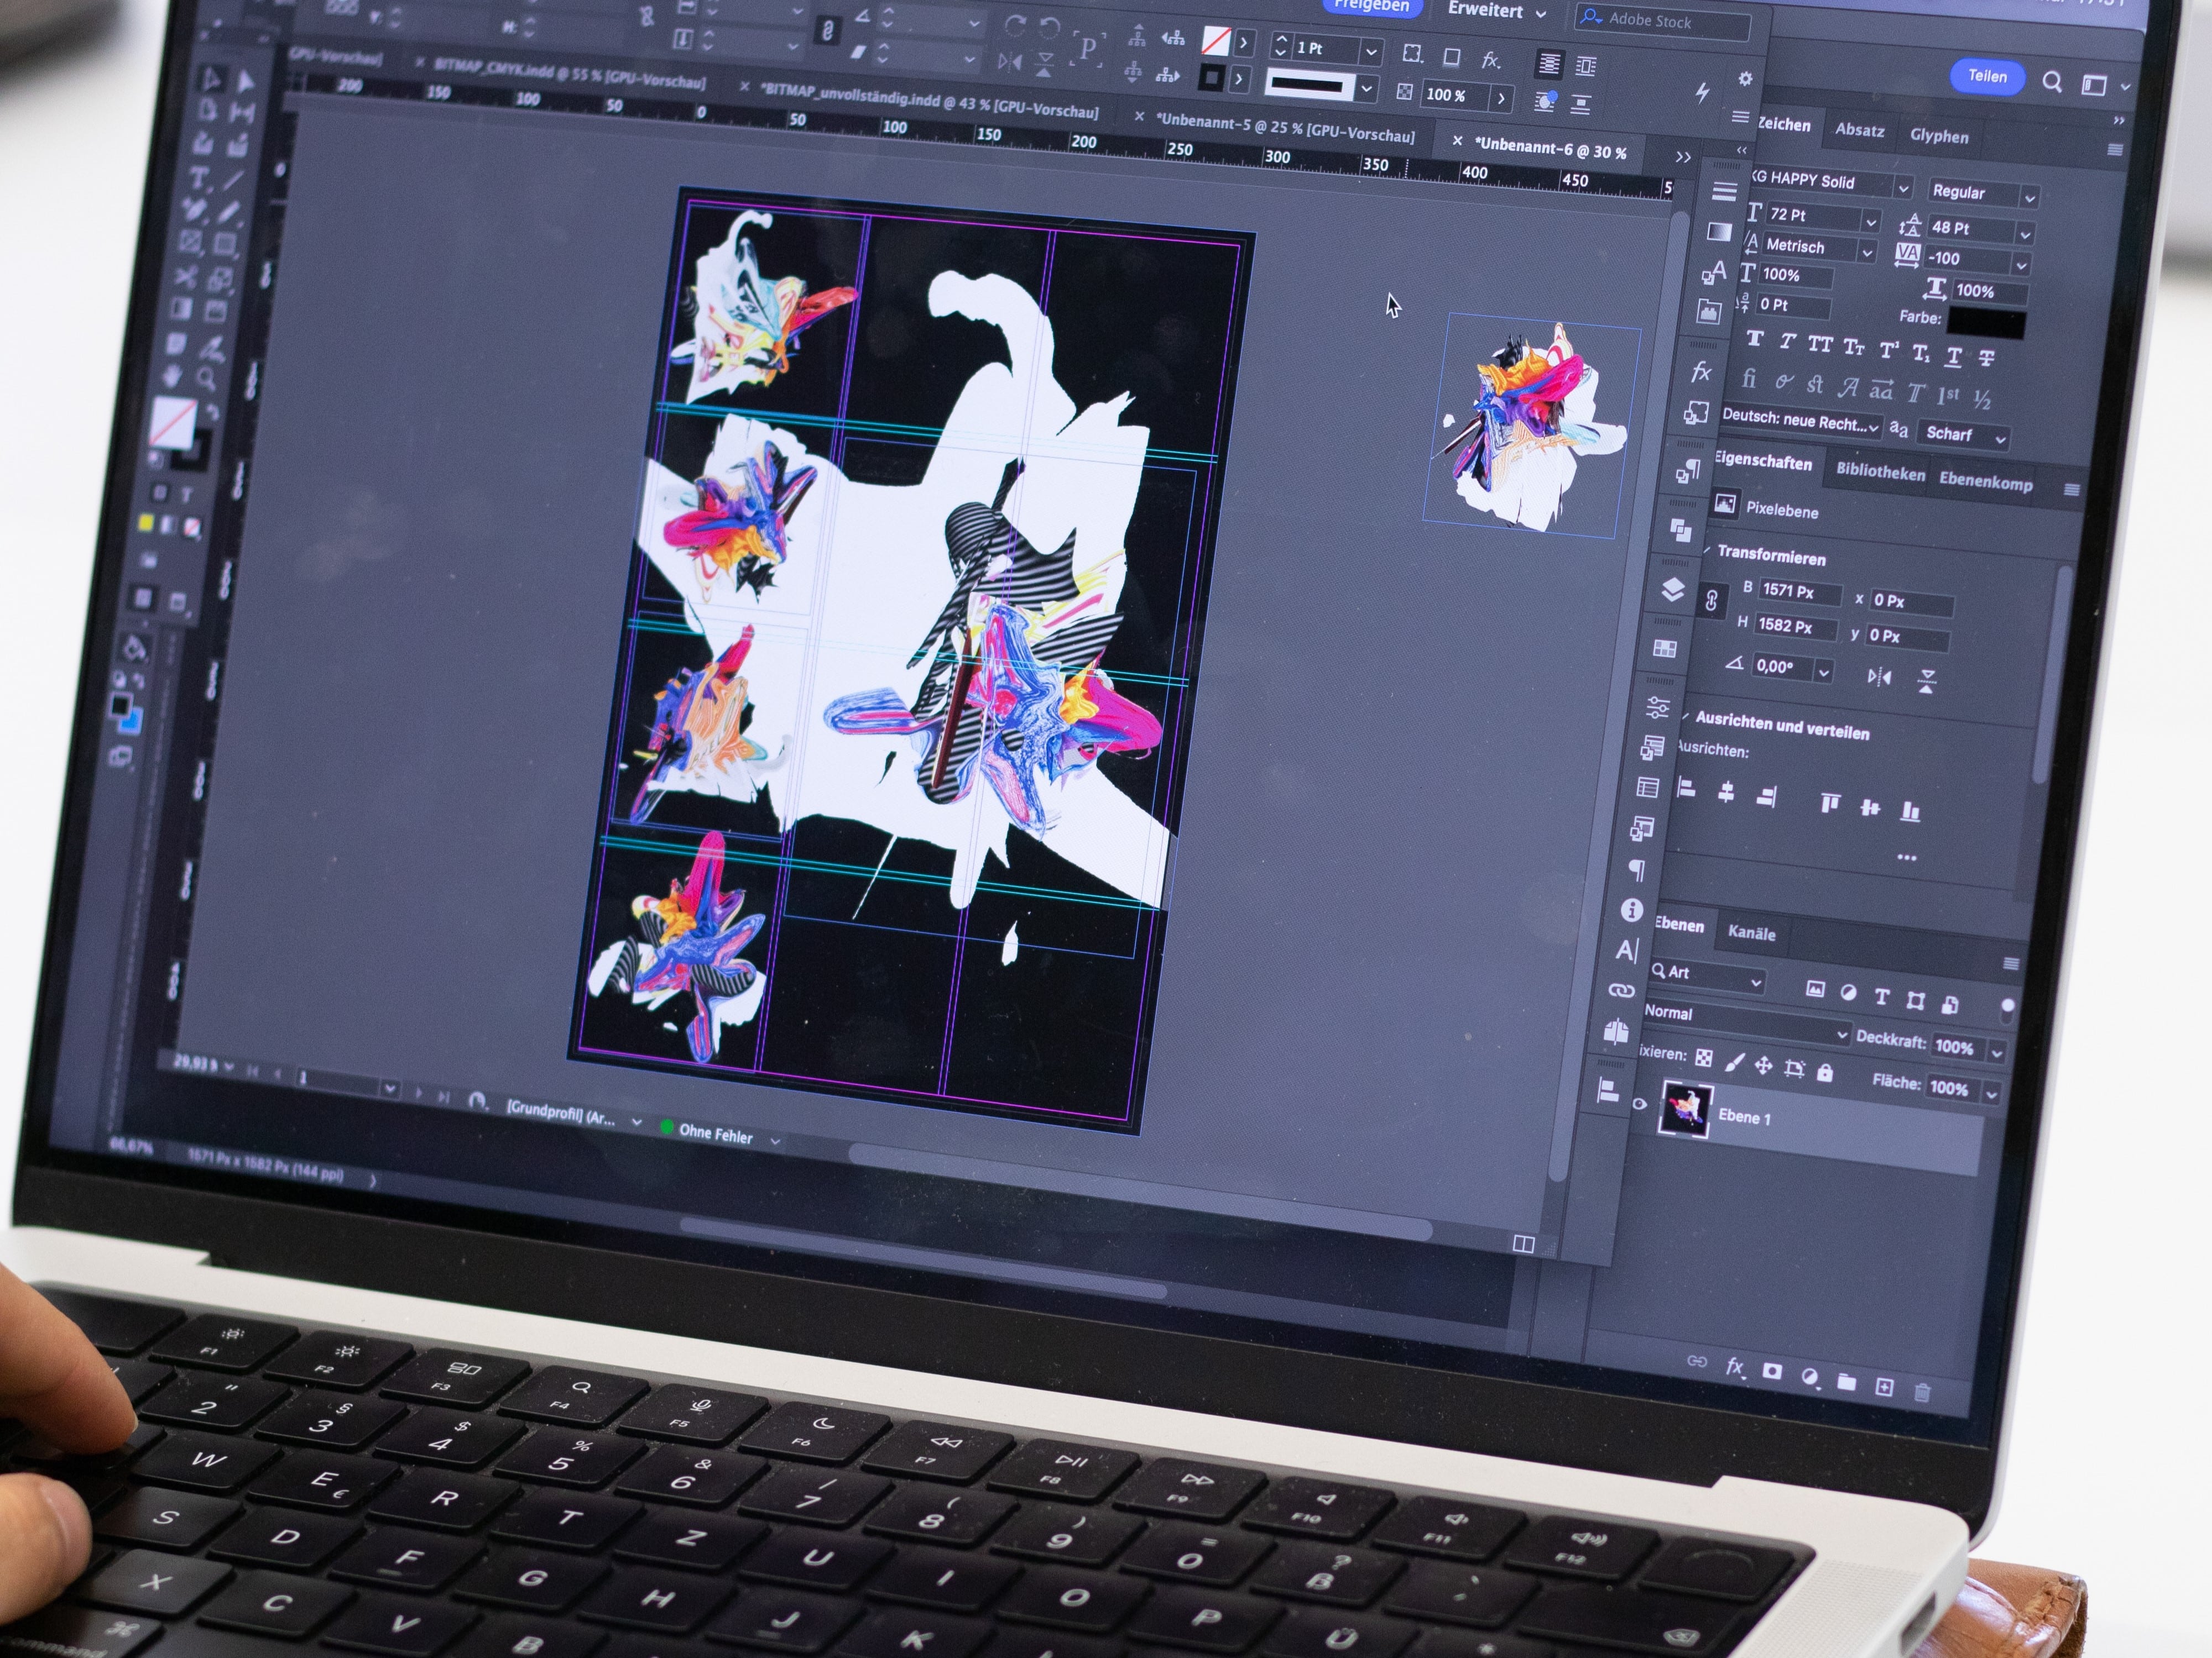Screen dimensions: 2212x1658
Task: Toggle the lock all (padlock) icon
Action: (1825, 1073)
